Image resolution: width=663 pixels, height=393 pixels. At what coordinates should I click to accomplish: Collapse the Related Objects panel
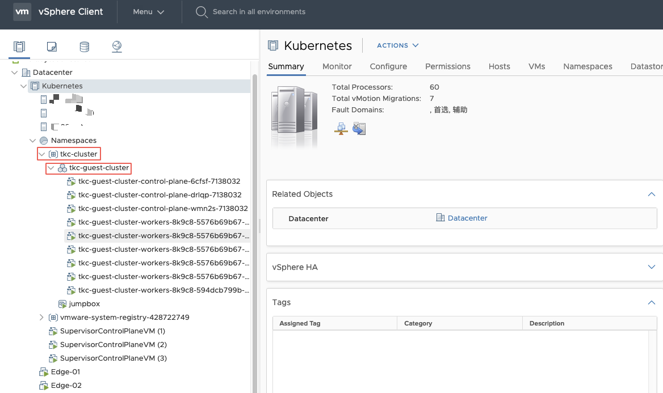click(652, 195)
